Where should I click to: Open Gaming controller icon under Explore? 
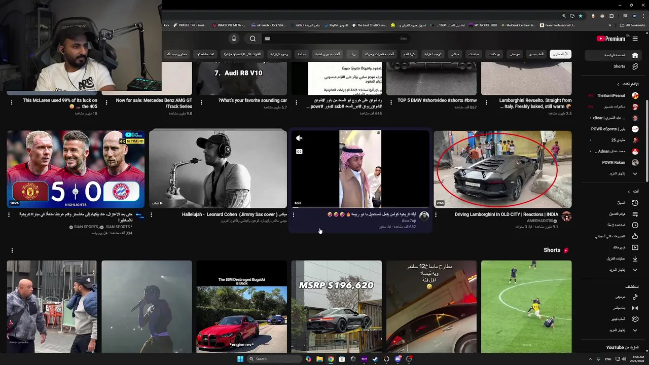pyautogui.click(x=635, y=319)
